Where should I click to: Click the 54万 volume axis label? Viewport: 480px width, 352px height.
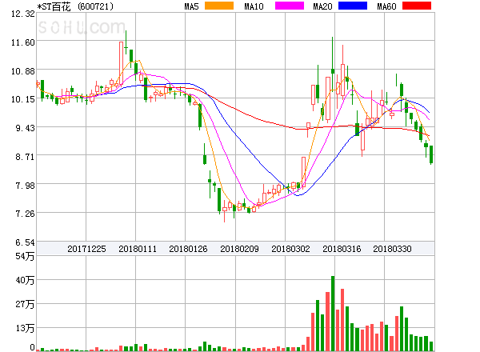pos(25,256)
